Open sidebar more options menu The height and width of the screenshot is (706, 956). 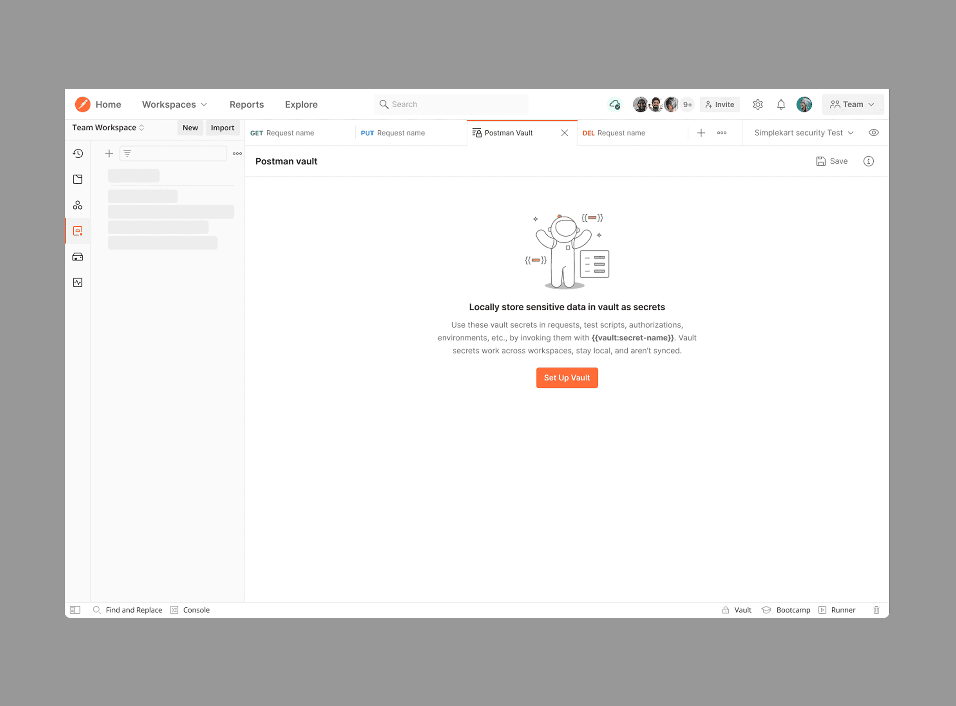pos(237,153)
